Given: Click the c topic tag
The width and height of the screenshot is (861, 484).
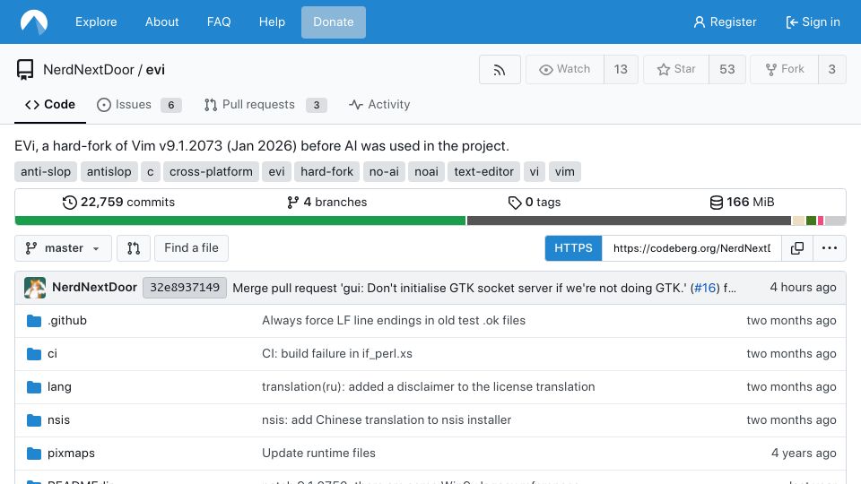Looking at the screenshot, I should (x=150, y=172).
